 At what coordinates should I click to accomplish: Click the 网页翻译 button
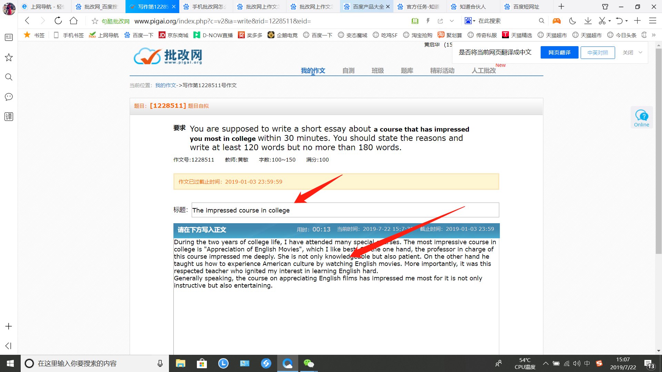click(559, 52)
